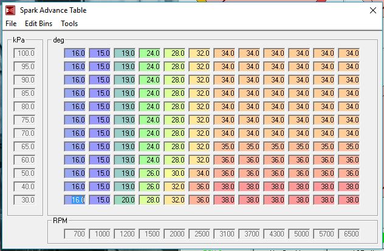
Task: Select the highlighted 16.0 cell at 30 kPa
Action: coord(75,200)
